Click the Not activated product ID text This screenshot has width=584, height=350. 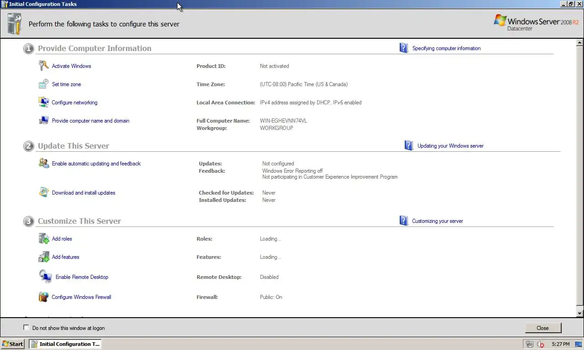click(x=274, y=66)
